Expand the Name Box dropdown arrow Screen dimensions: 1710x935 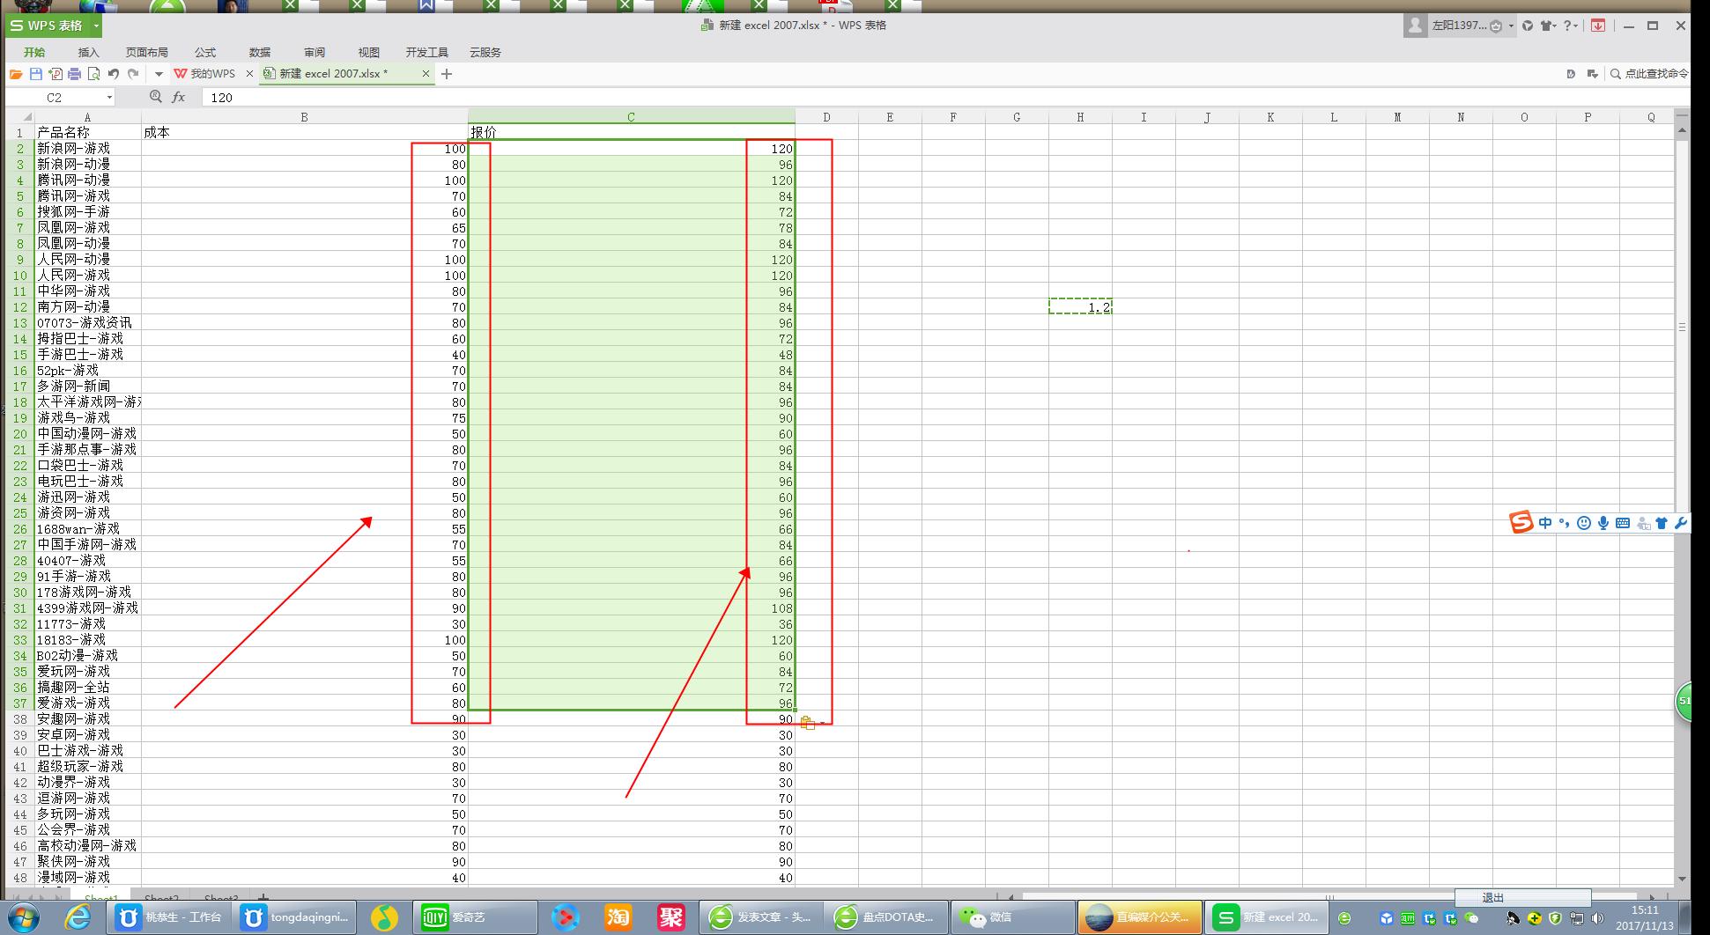pos(109,98)
